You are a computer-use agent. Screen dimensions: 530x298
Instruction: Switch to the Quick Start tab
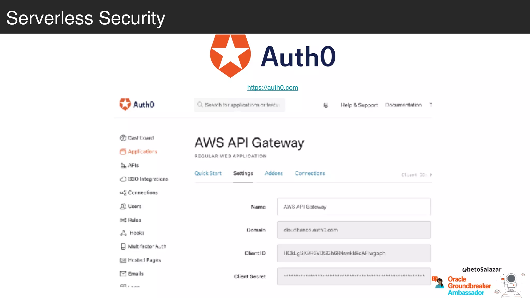tap(208, 173)
